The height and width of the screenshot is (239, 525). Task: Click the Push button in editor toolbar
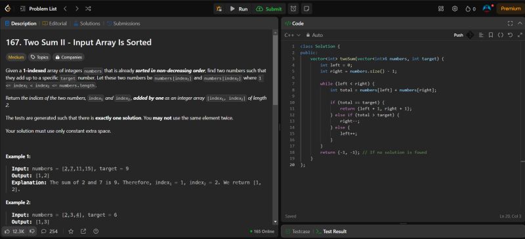458,35
